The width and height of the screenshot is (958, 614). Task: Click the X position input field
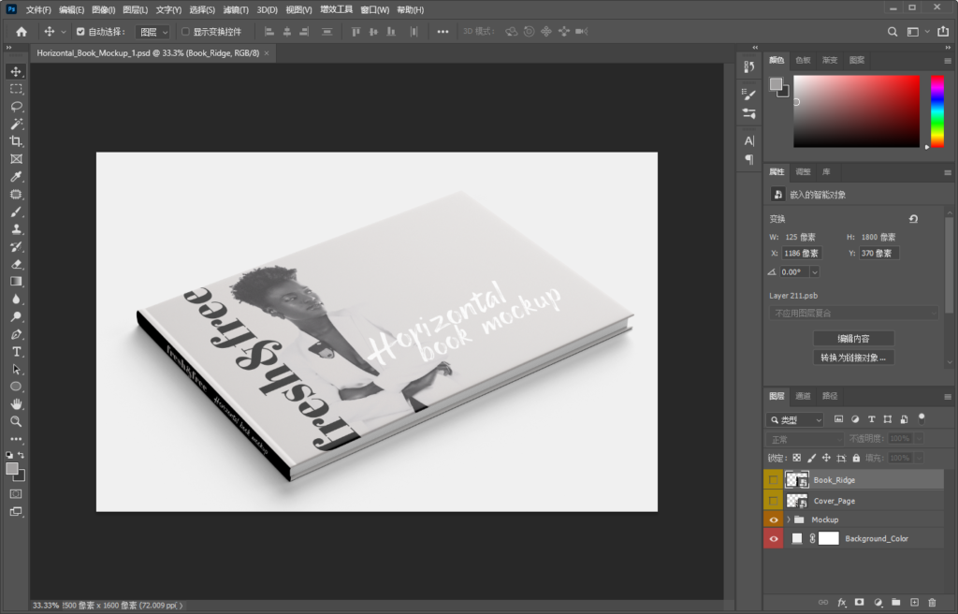tap(802, 254)
